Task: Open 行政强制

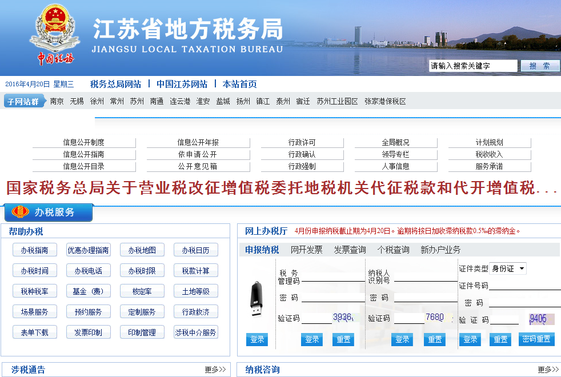Action: pyautogui.click(x=302, y=166)
